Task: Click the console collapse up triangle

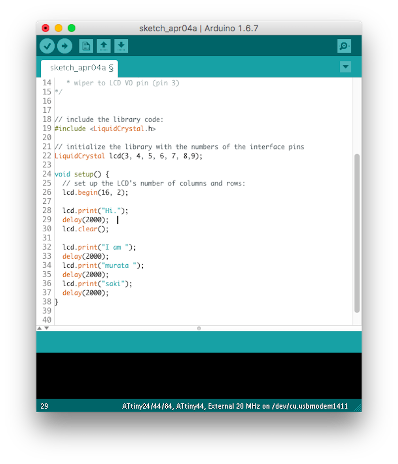Action: pyautogui.click(x=39, y=328)
